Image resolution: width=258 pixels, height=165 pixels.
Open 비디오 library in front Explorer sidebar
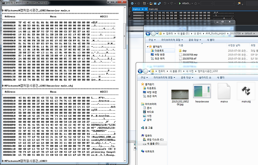149,112
